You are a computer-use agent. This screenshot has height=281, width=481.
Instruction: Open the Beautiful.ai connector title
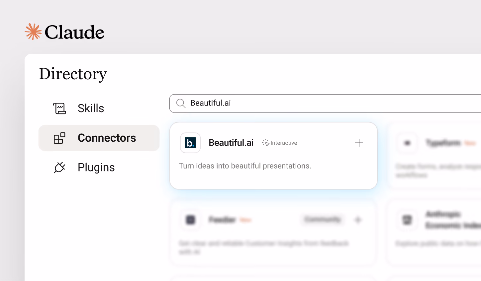pos(231,143)
